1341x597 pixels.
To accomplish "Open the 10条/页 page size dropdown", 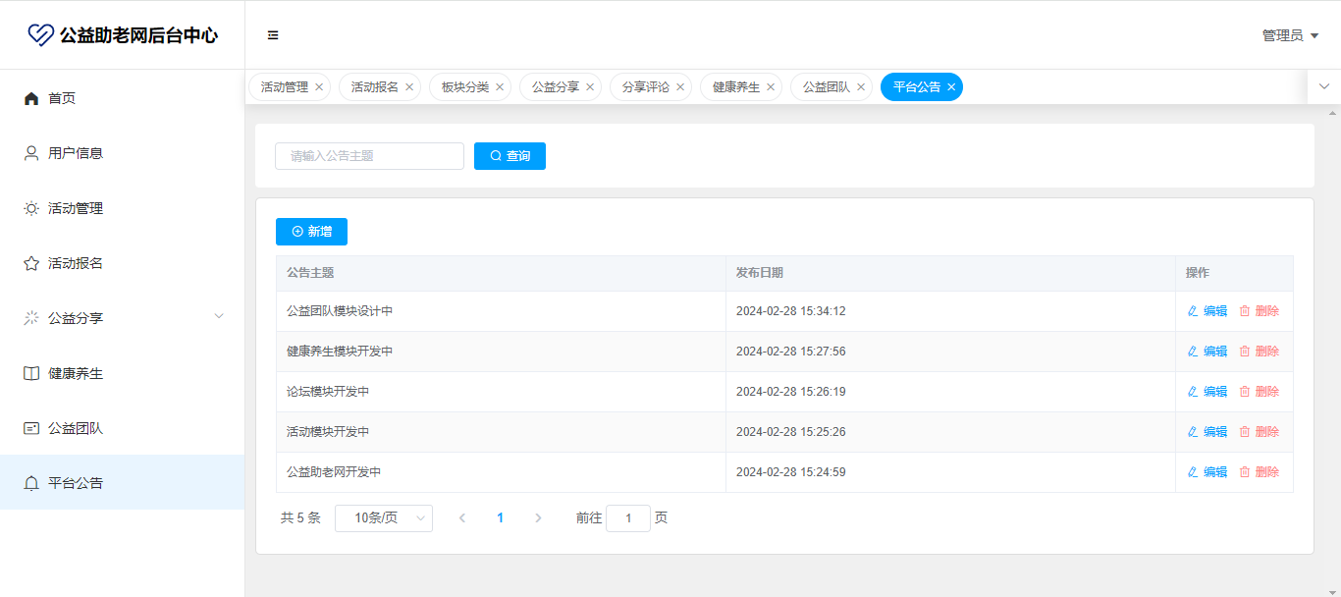I will coord(383,517).
